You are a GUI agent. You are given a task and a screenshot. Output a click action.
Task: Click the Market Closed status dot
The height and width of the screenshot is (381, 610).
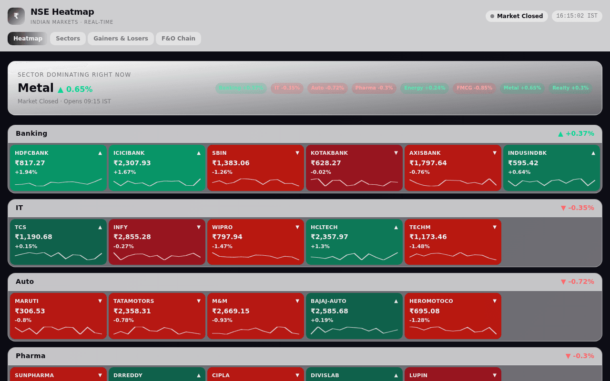point(492,16)
